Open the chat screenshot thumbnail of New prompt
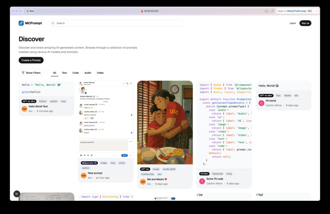 tap(106, 119)
